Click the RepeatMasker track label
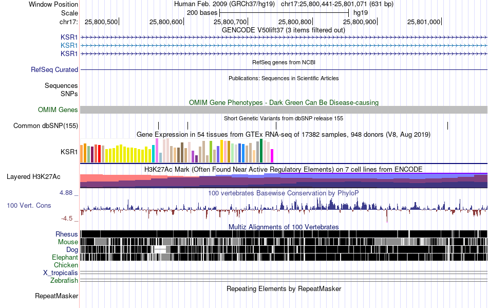 pos(57,296)
